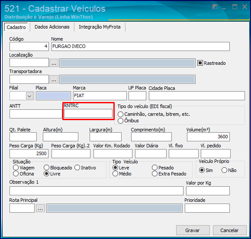Open Rota Principal lookup ellipsis button
Screen dimensions: 251x239
pyautogui.click(x=40, y=208)
